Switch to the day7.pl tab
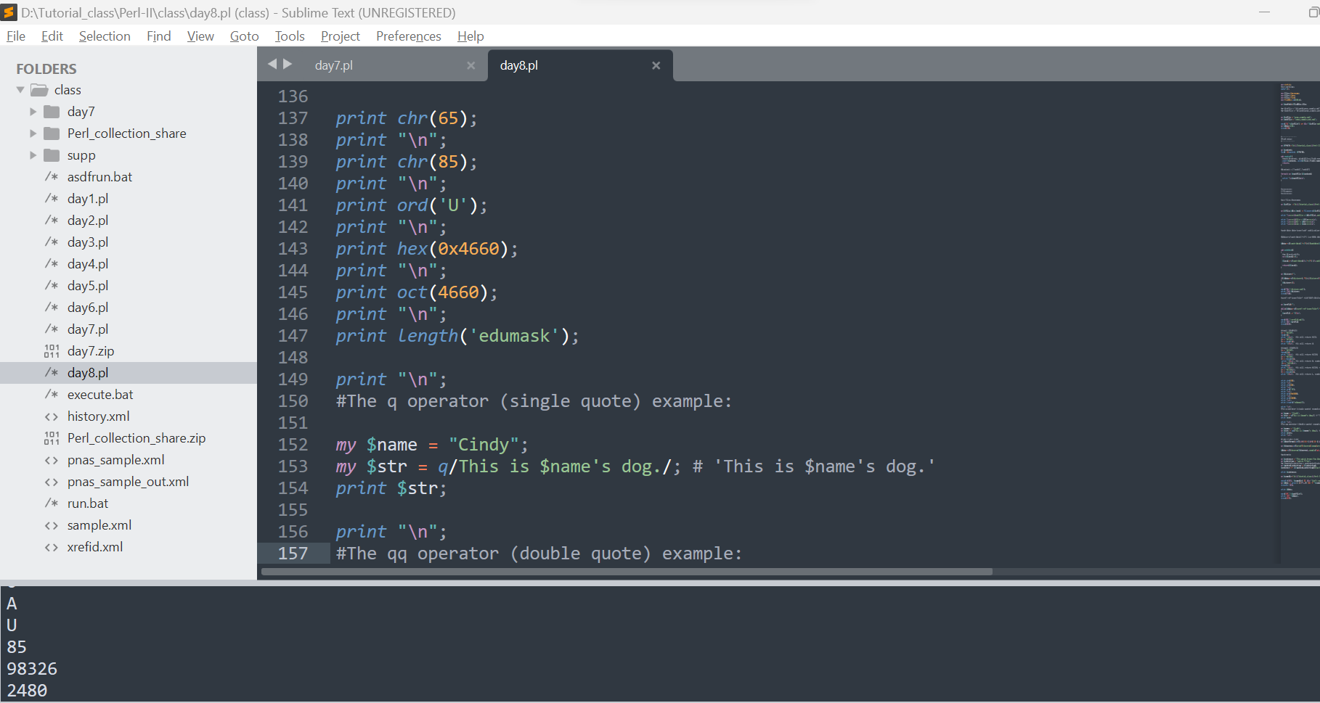 point(334,65)
